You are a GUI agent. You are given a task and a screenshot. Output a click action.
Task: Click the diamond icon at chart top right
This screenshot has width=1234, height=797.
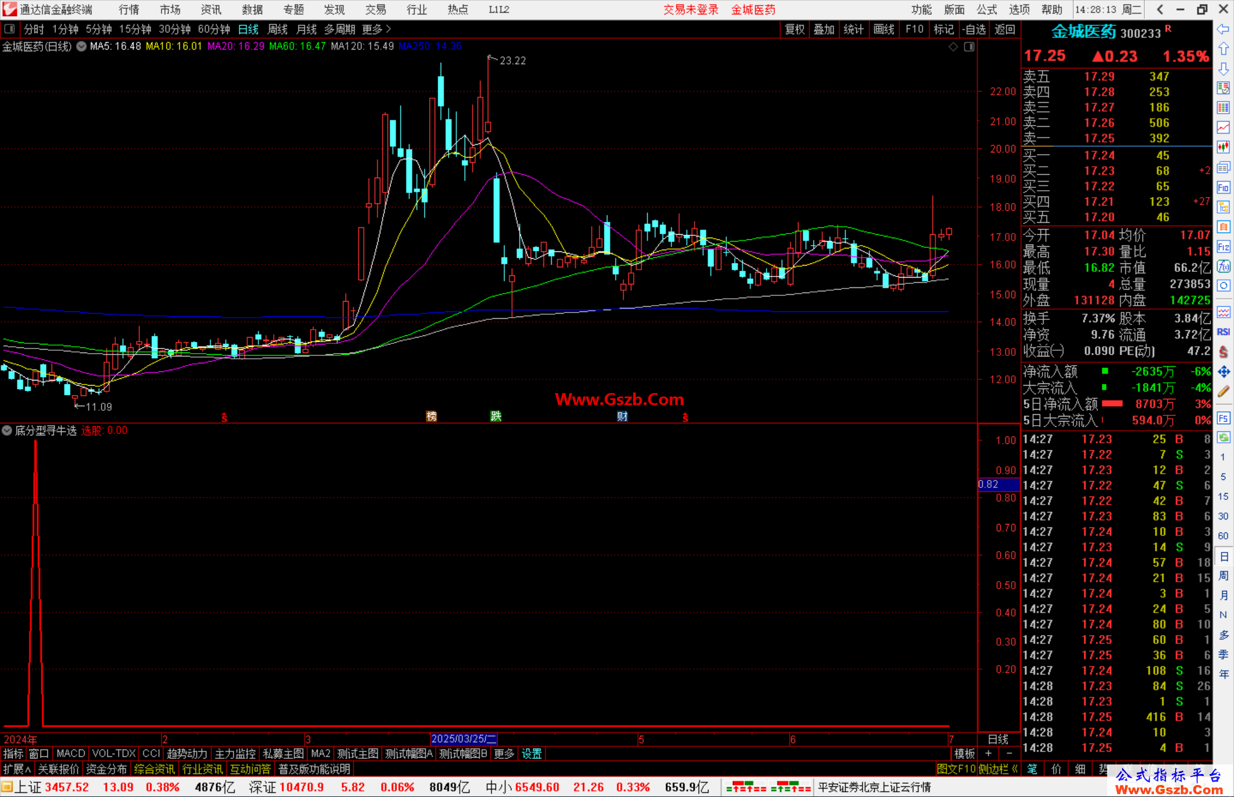tap(953, 47)
